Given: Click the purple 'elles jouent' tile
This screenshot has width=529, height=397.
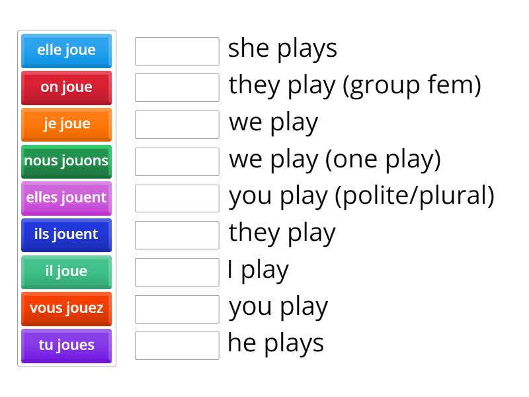Looking at the screenshot, I should [66, 198].
